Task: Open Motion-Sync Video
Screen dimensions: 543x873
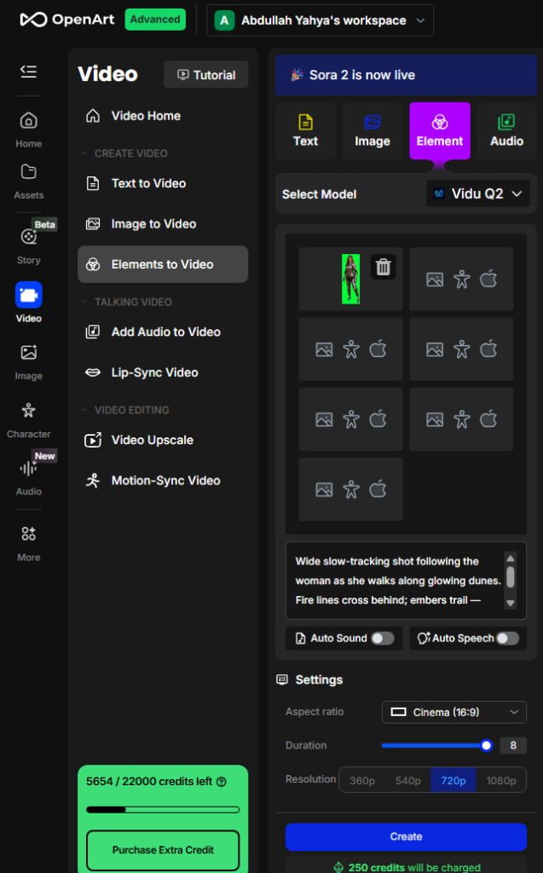Action: tap(163, 481)
